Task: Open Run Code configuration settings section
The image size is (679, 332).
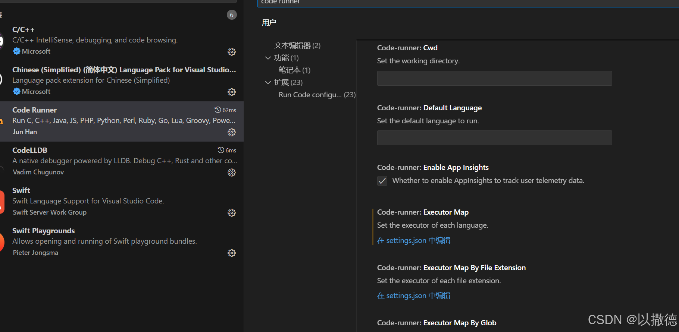Action: [x=317, y=95]
